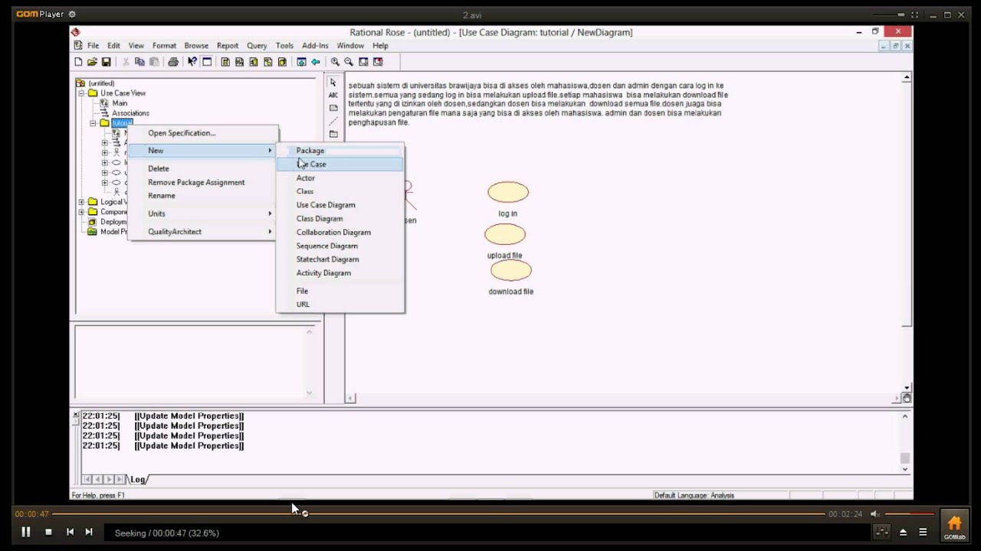
Task: Open the GOMlab home button
Action: (x=954, y=526)
